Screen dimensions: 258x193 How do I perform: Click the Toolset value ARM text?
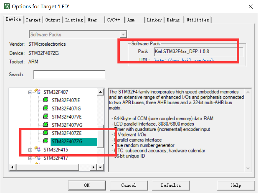tap(33, 62)
